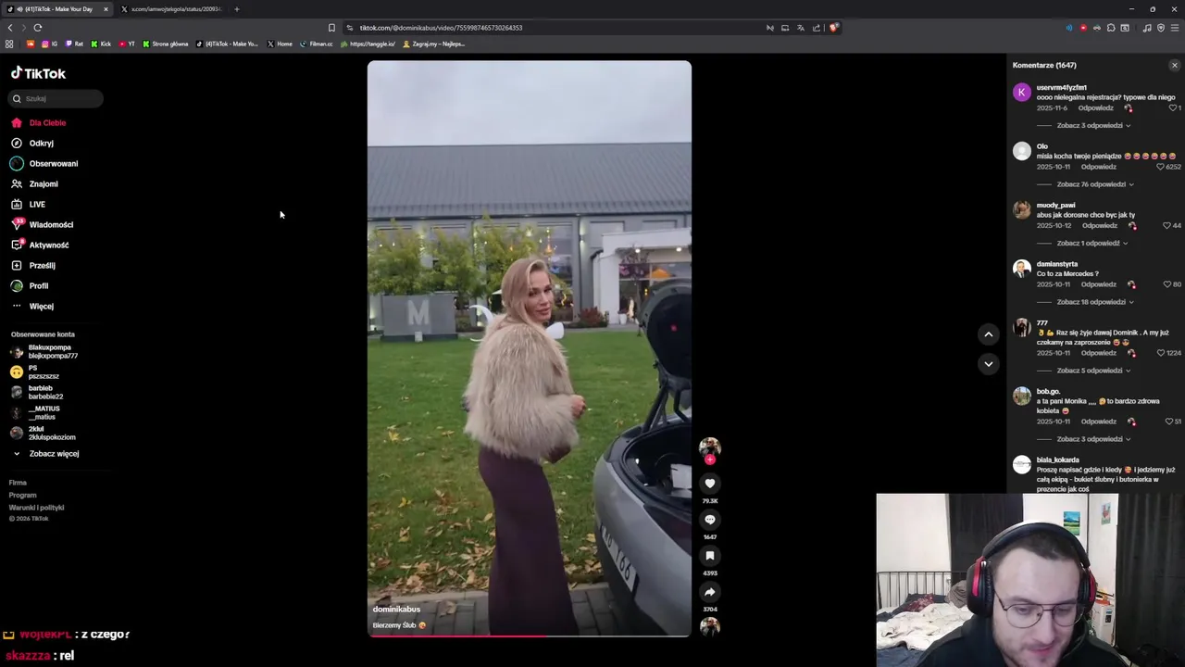Click the music note toolbar icon

pyautogui.click(x=1147, y=28)
